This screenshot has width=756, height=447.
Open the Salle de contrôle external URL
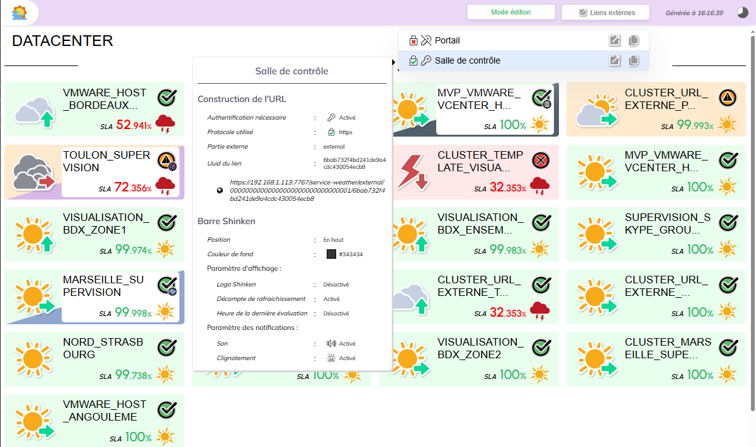pyautogui.click(x=307, y=190)
